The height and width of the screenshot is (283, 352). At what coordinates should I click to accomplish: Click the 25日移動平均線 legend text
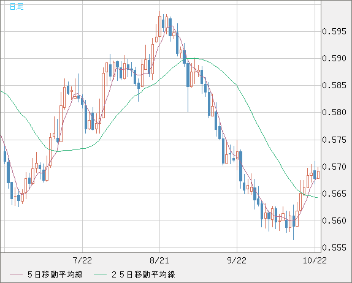(x=143, y=274)
